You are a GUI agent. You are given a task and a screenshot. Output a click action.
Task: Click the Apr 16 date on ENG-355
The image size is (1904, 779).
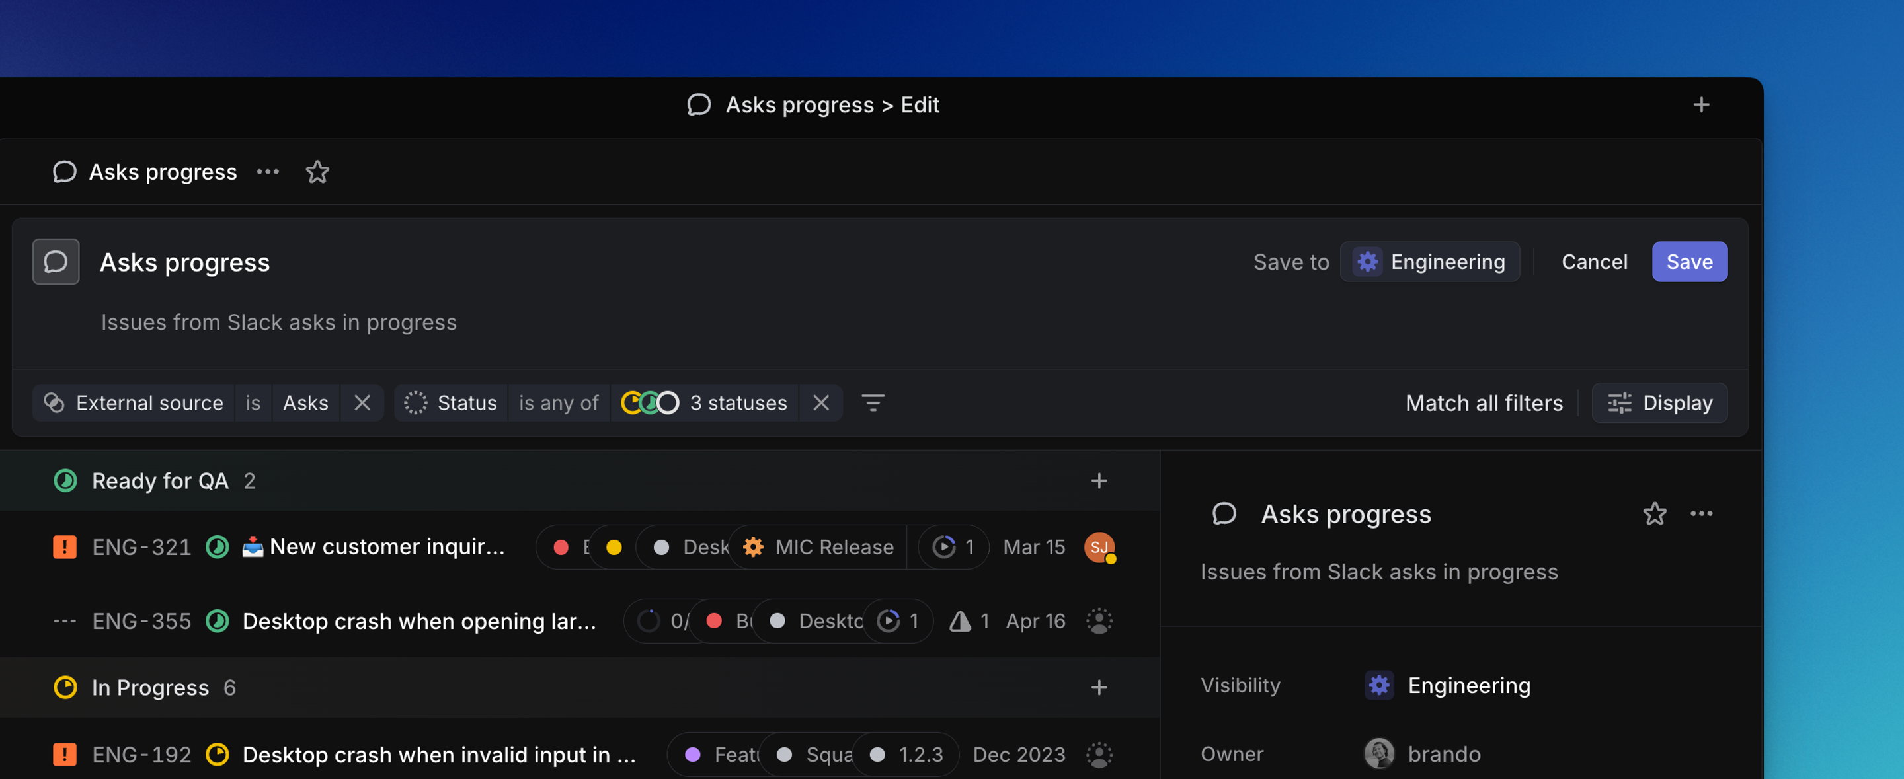[1035, 621]
